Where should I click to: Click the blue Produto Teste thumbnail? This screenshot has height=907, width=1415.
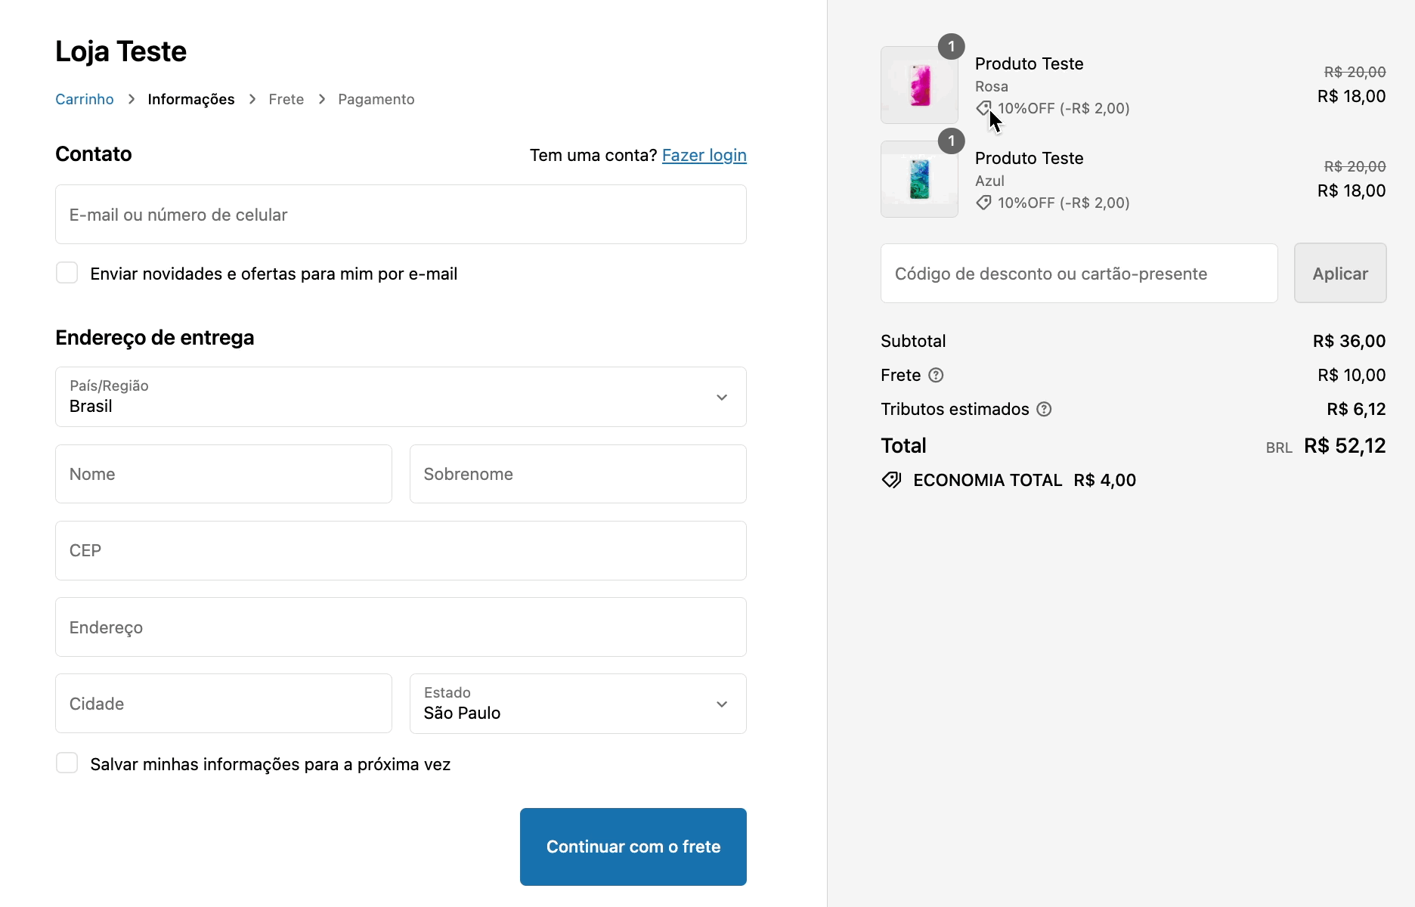point(919,180)
